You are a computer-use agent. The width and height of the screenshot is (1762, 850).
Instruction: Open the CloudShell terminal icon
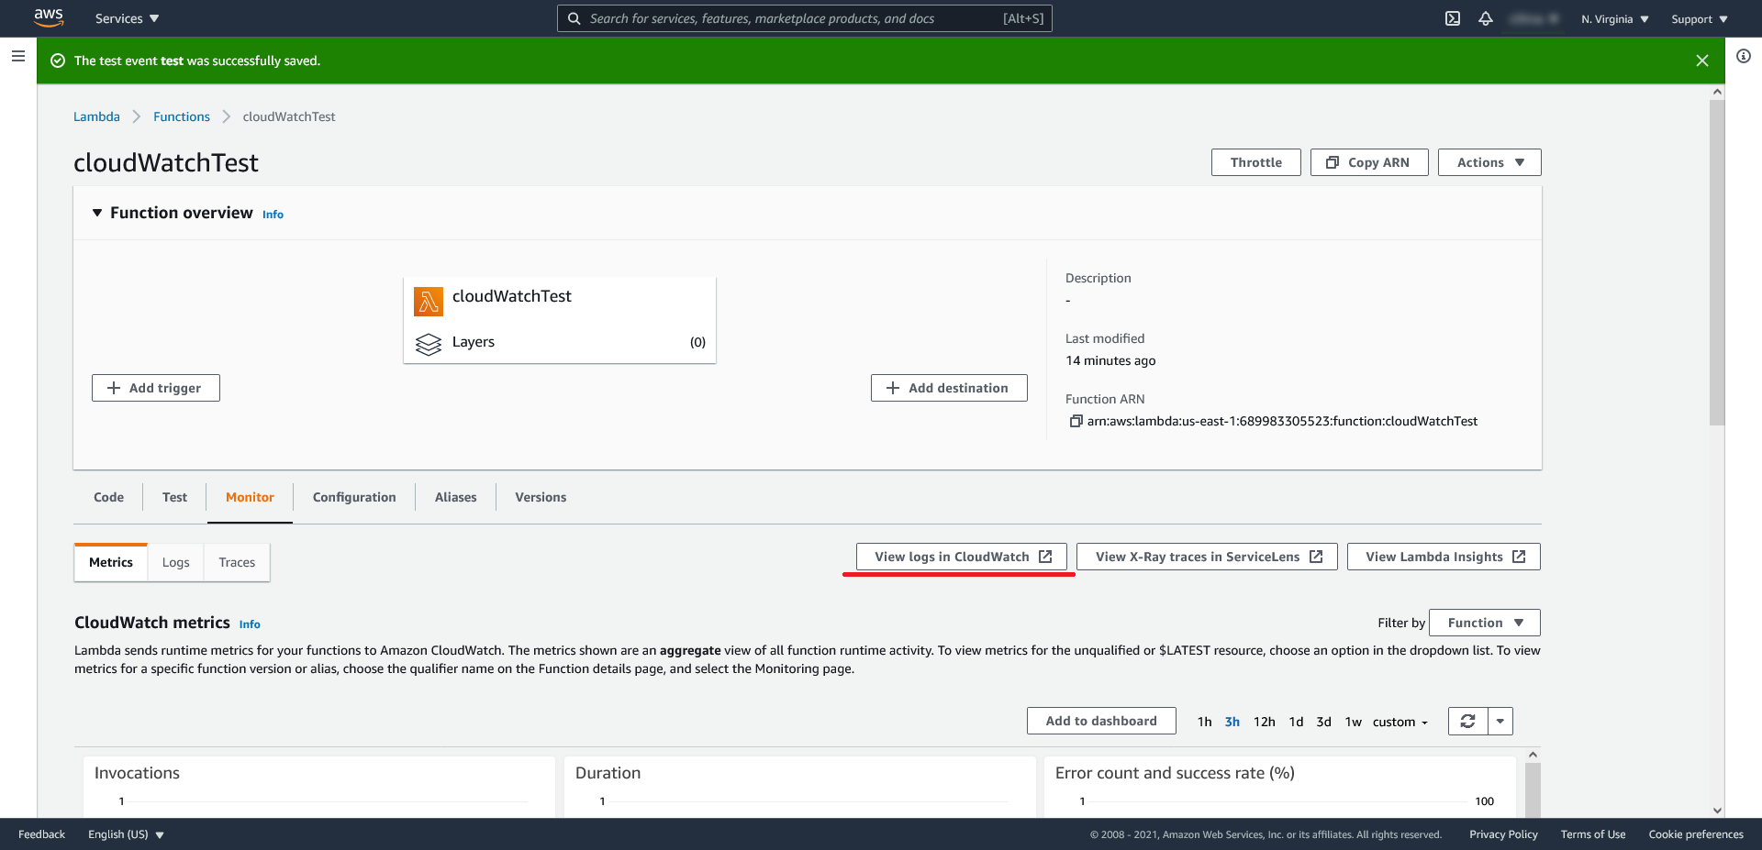click(x=1453, y=18)
